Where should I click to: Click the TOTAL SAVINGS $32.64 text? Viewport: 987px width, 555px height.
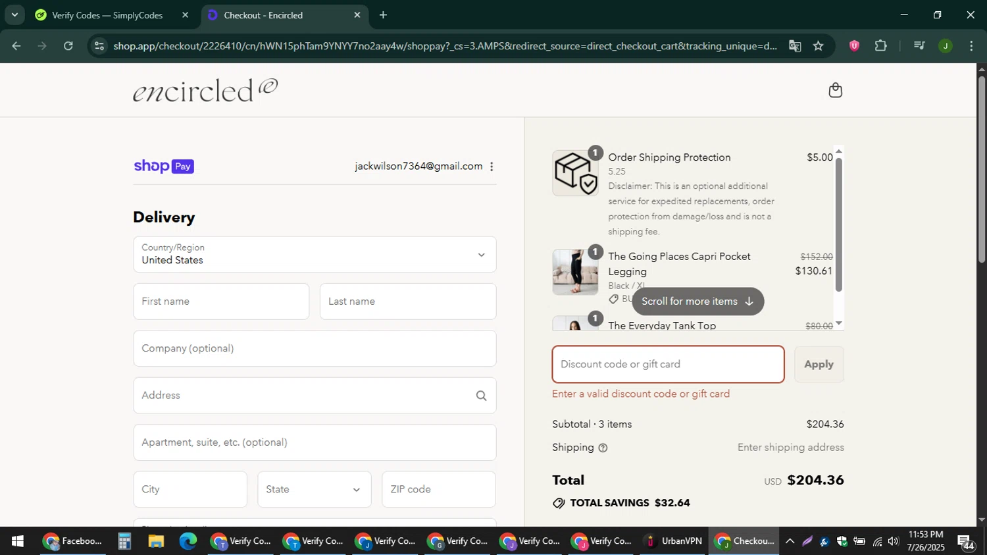point(630,504)
